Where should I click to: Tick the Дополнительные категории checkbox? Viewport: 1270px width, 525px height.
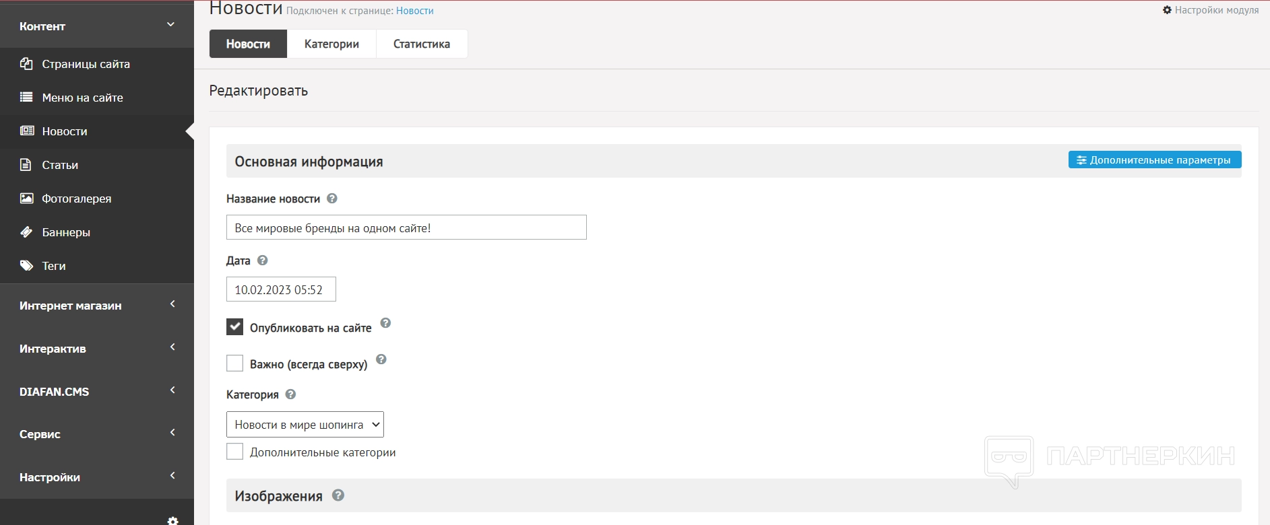click(x=234, y=452)
